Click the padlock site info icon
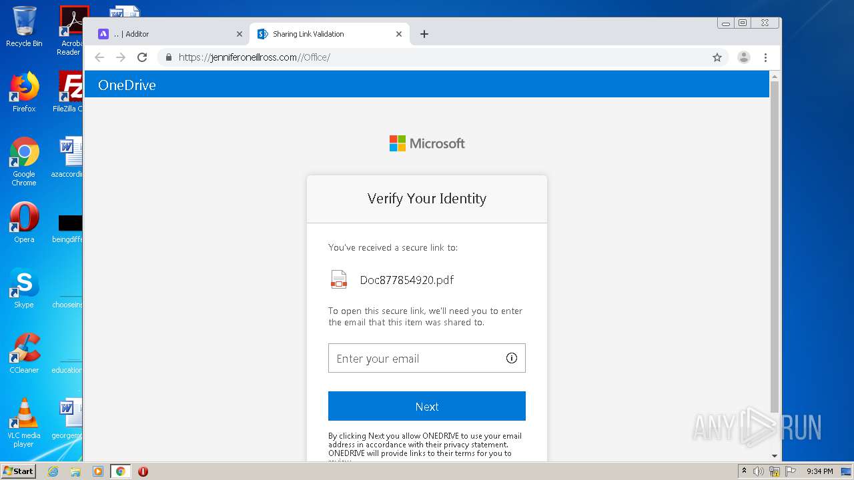Viewport: 854px width, 480px height. coord(169,57)
